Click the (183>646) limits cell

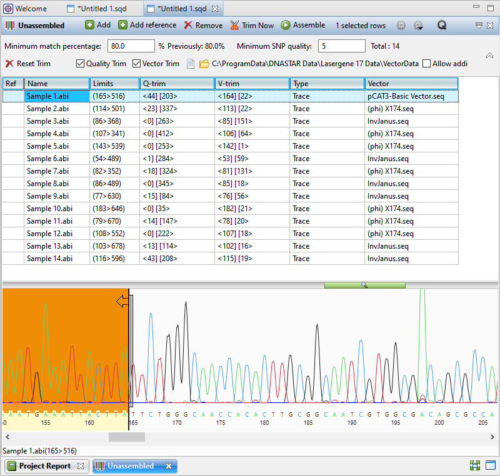pyautogui.click(x=114, y=209)
